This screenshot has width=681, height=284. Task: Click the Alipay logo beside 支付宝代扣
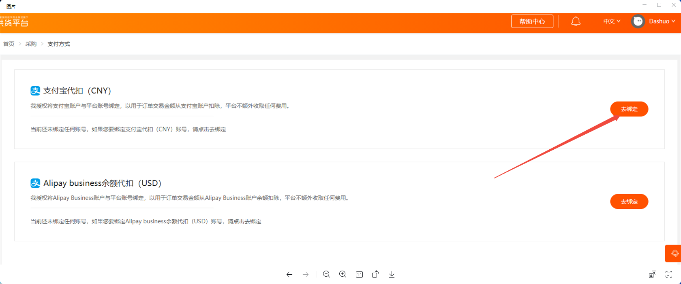click(35, 91)
